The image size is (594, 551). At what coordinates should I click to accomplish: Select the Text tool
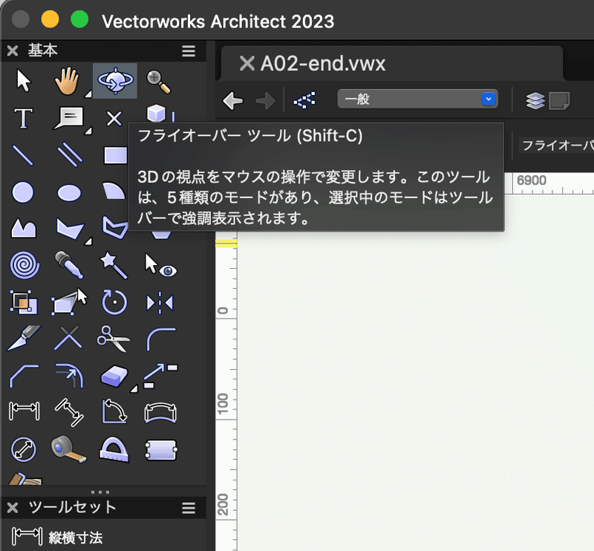coord(22,117)
